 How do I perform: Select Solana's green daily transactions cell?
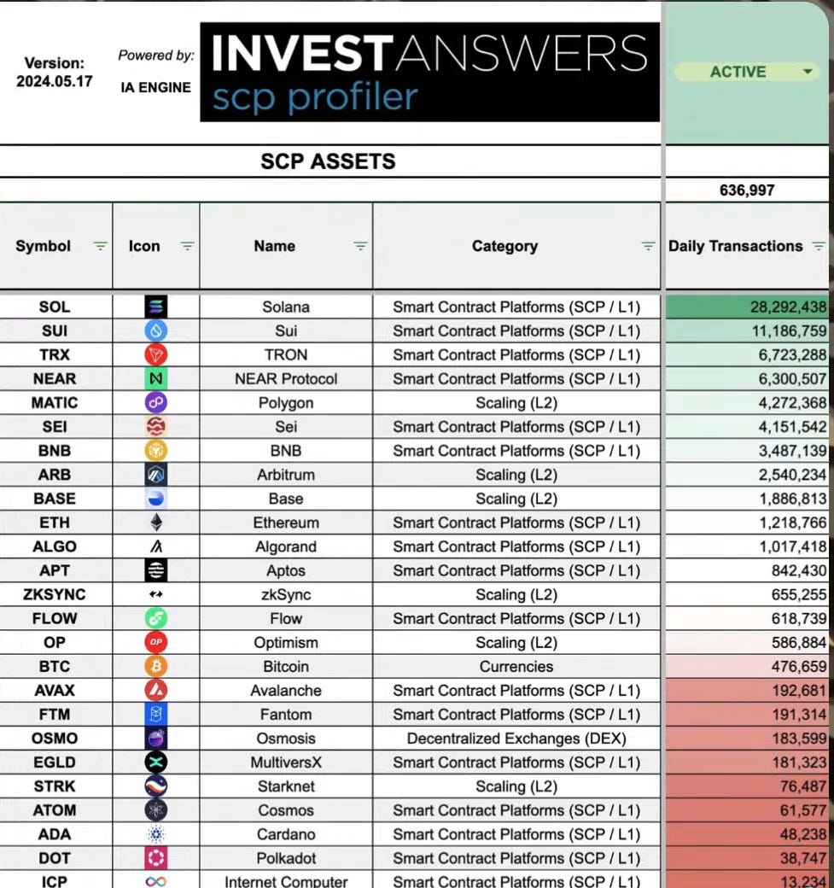[x=748, y=307]
